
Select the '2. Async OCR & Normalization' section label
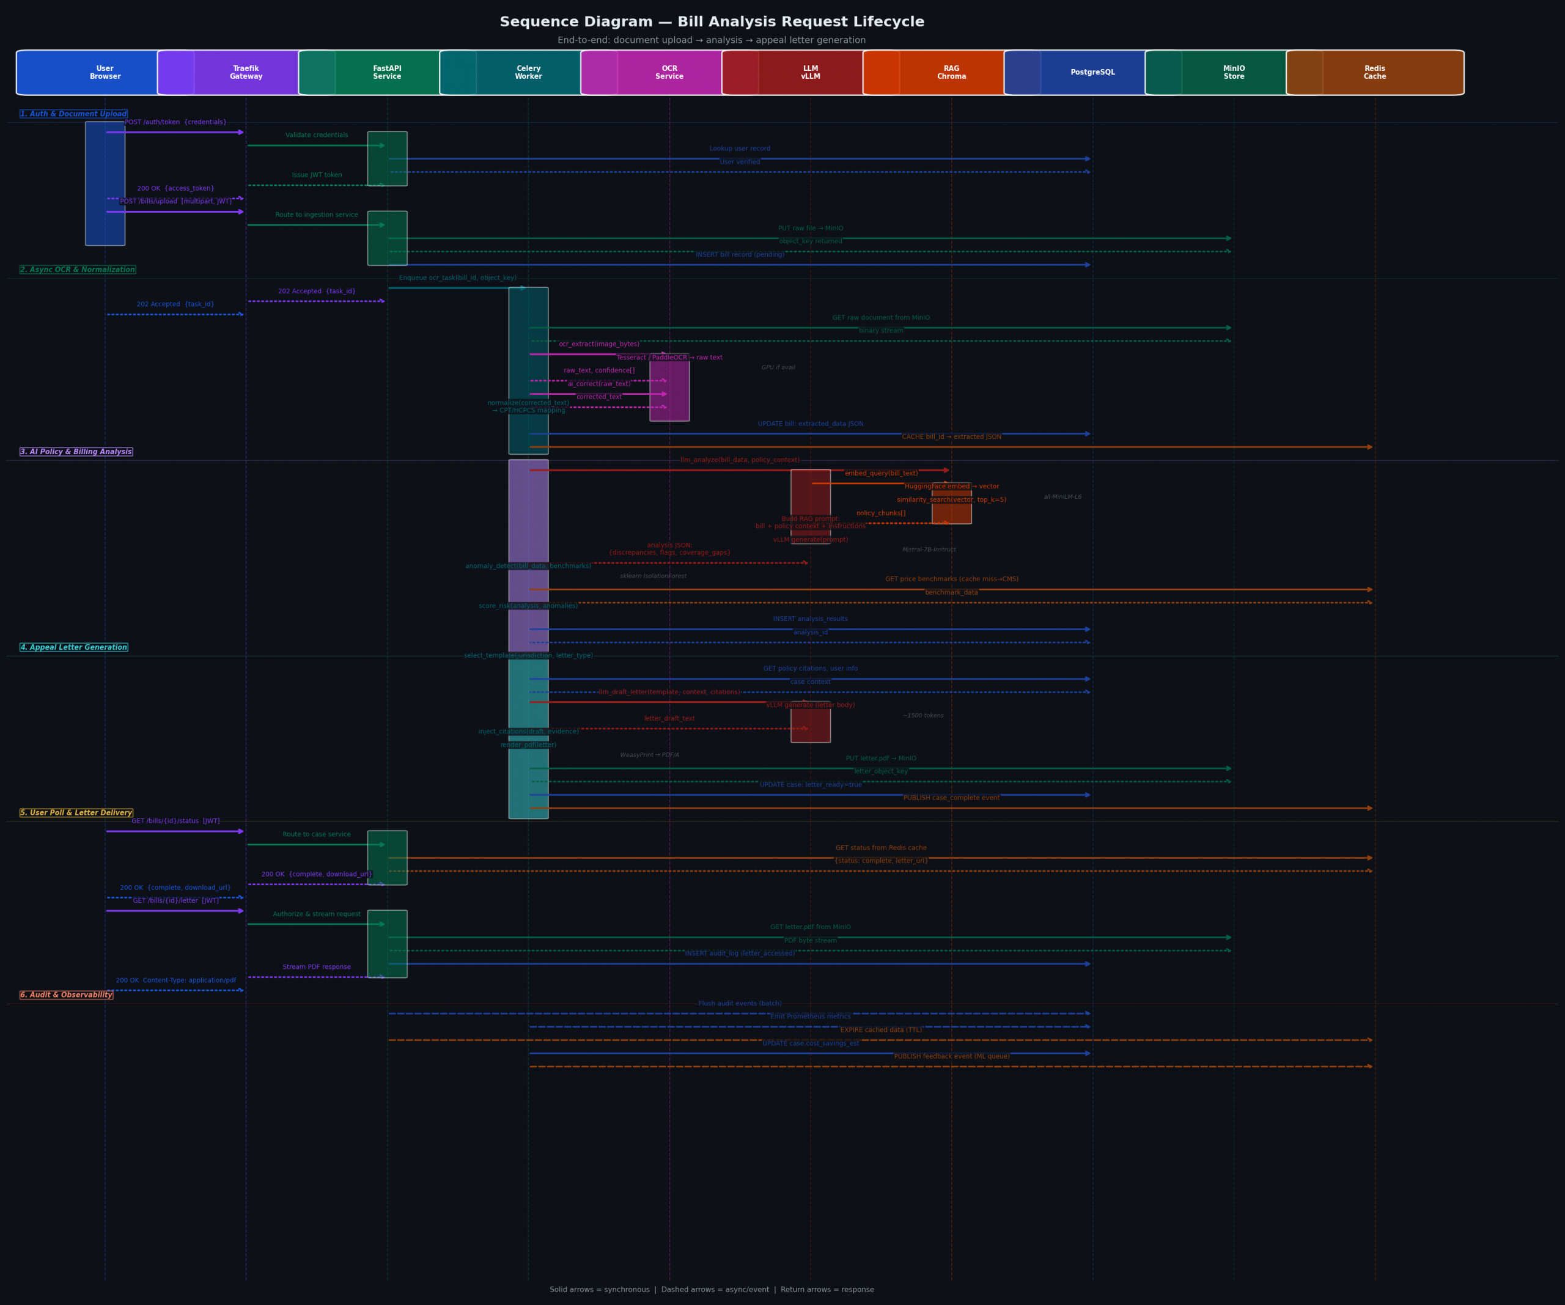pos(78,270)
